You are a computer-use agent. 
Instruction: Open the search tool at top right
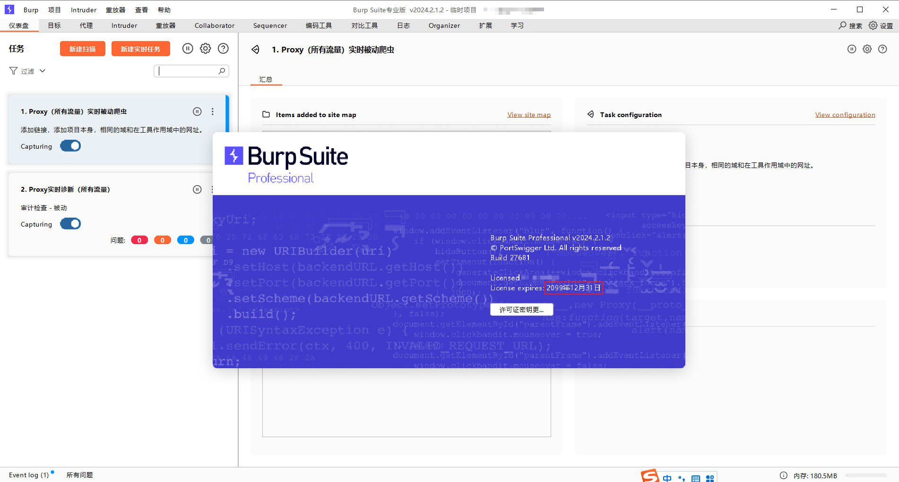click(850, 25)
